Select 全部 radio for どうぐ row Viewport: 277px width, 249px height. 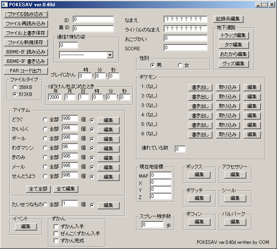pyautogui.click(x=45, y=120)
